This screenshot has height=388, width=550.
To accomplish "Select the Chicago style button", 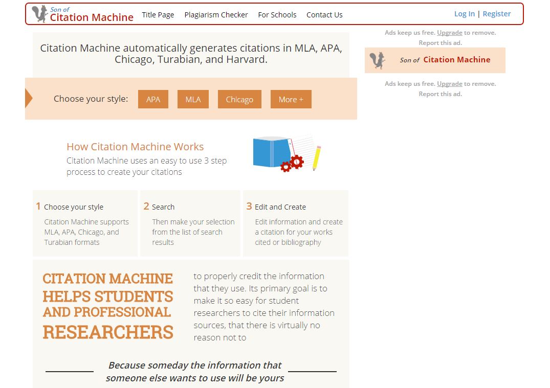I will coord(239,99).
